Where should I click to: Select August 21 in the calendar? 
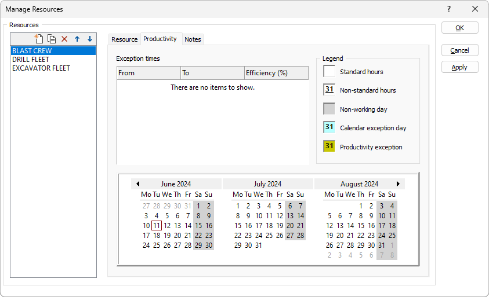(350, 236)
